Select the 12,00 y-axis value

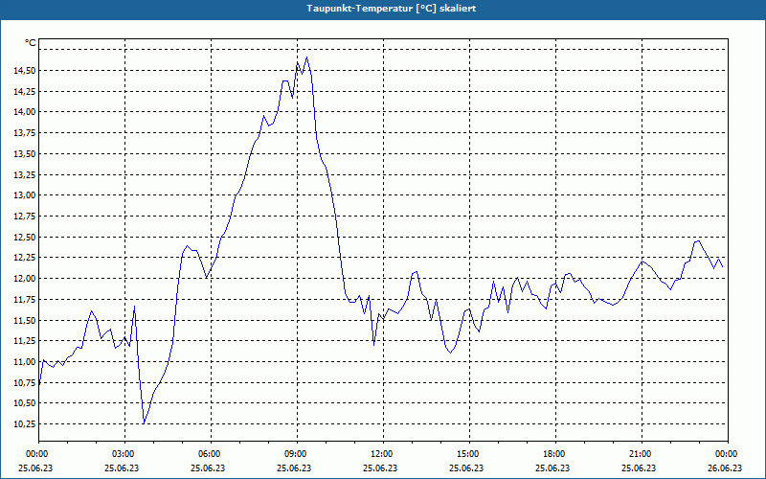pos(25,279)
